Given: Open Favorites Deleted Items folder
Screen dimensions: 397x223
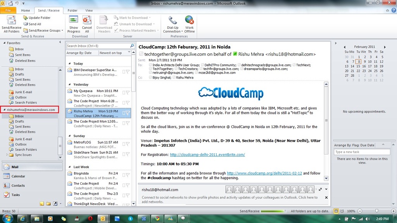Looking at the screenshot, I should (25, 61).
